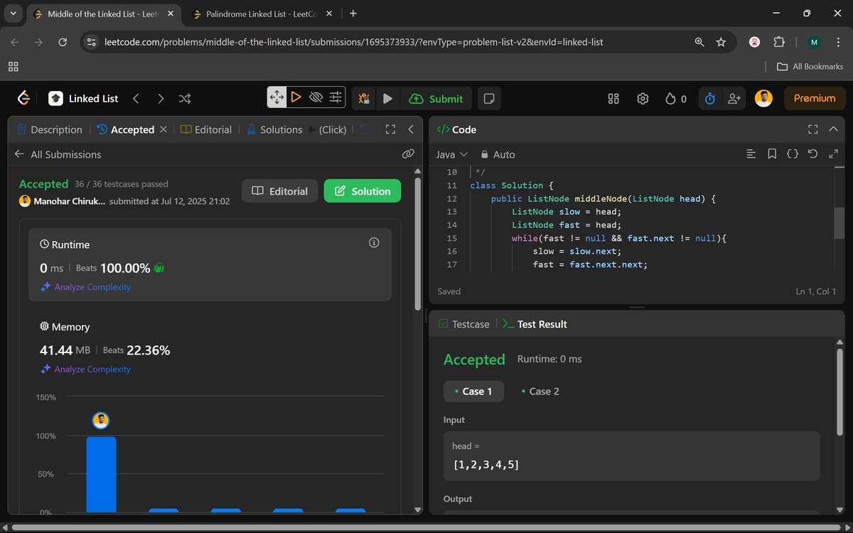Screen dimensions: 853x533
Task: Go to previous problem arrow
Action: coord(136,99)
